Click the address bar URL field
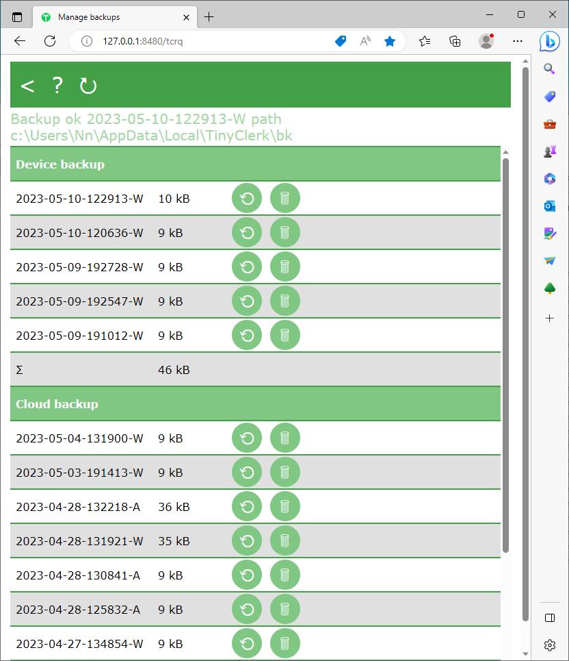569x661 pixels. point(205,41)
